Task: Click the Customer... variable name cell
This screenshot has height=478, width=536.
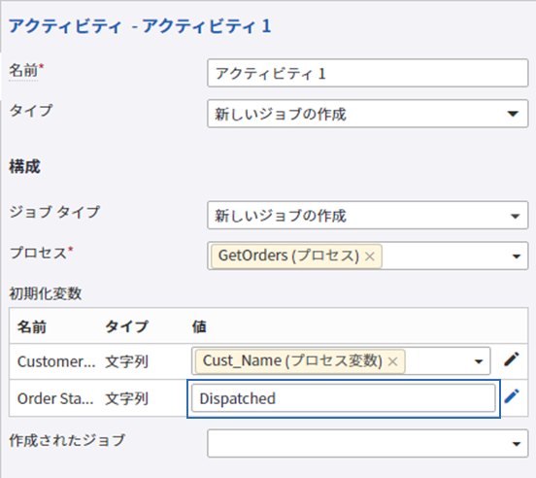Action: click(56, 361)
